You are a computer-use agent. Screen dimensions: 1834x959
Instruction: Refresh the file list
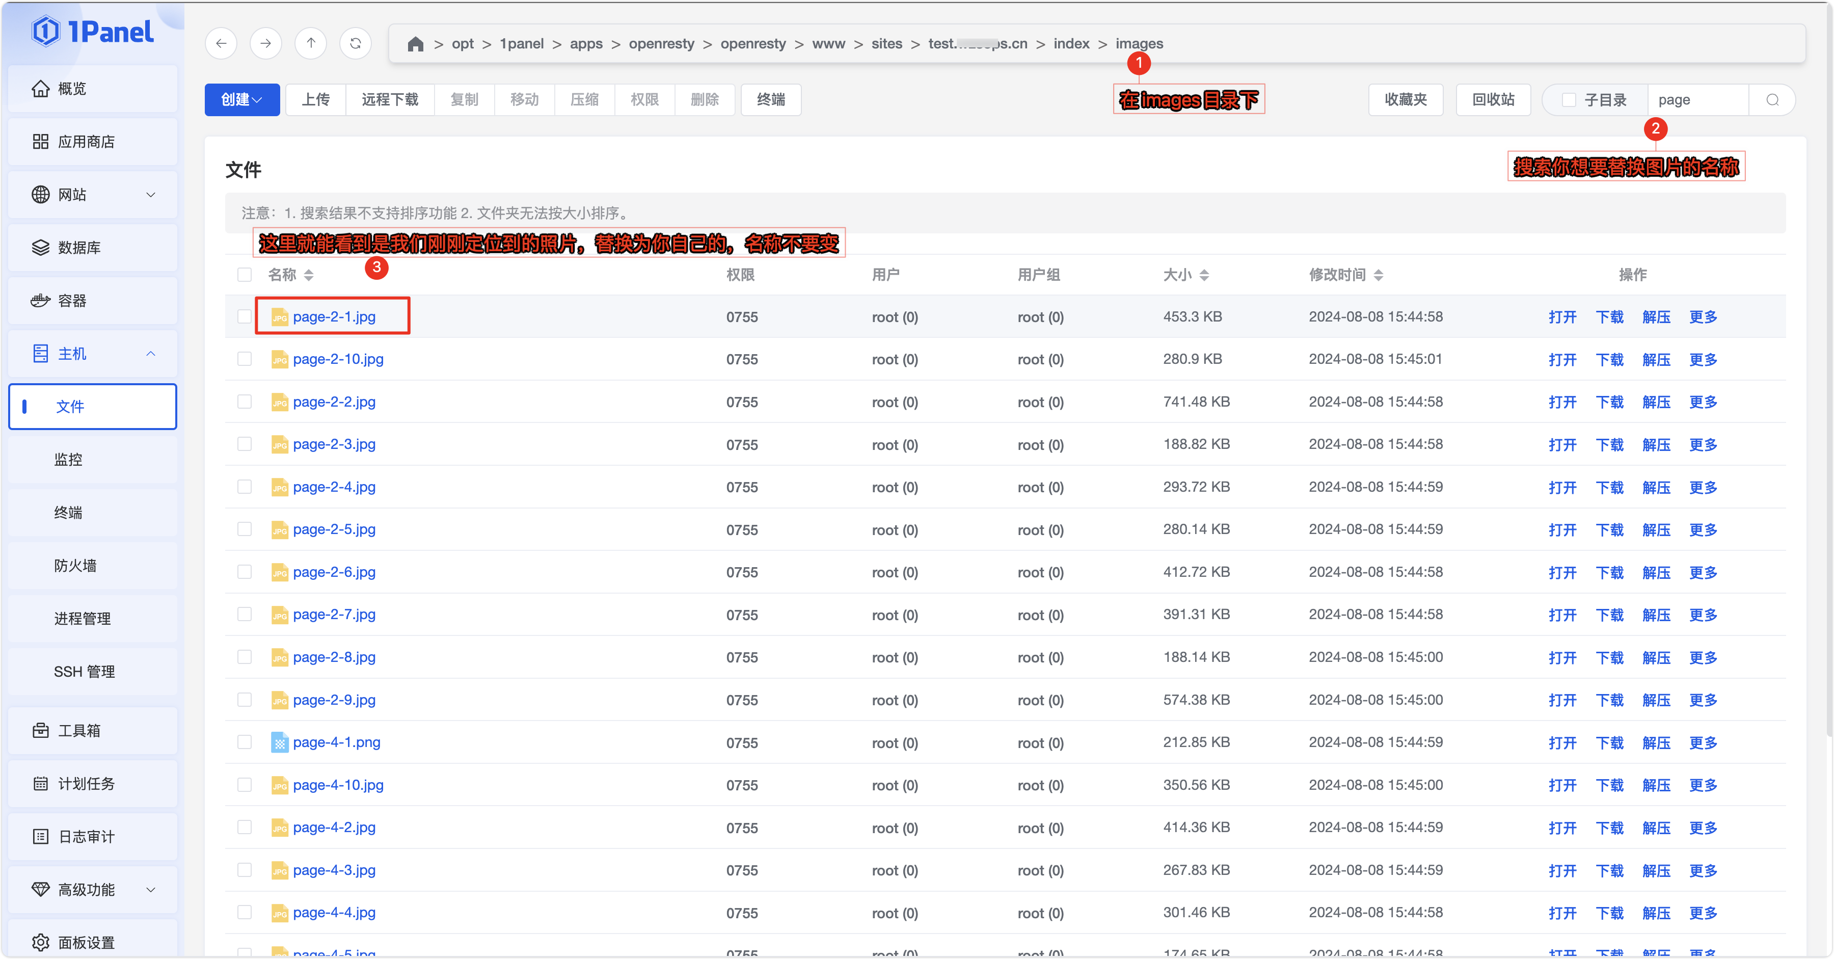coord(355,43)
